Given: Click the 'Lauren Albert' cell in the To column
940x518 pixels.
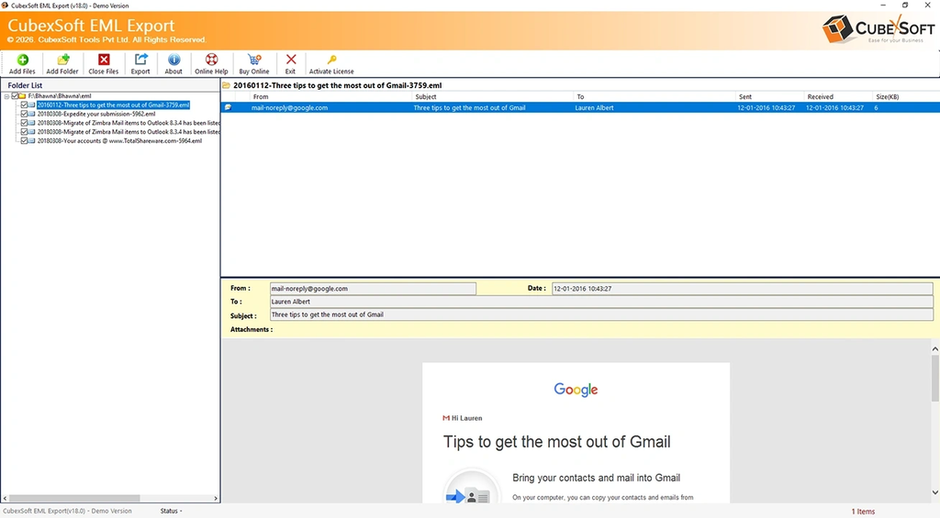Looking at the screenshot, I should coord(594,108).
